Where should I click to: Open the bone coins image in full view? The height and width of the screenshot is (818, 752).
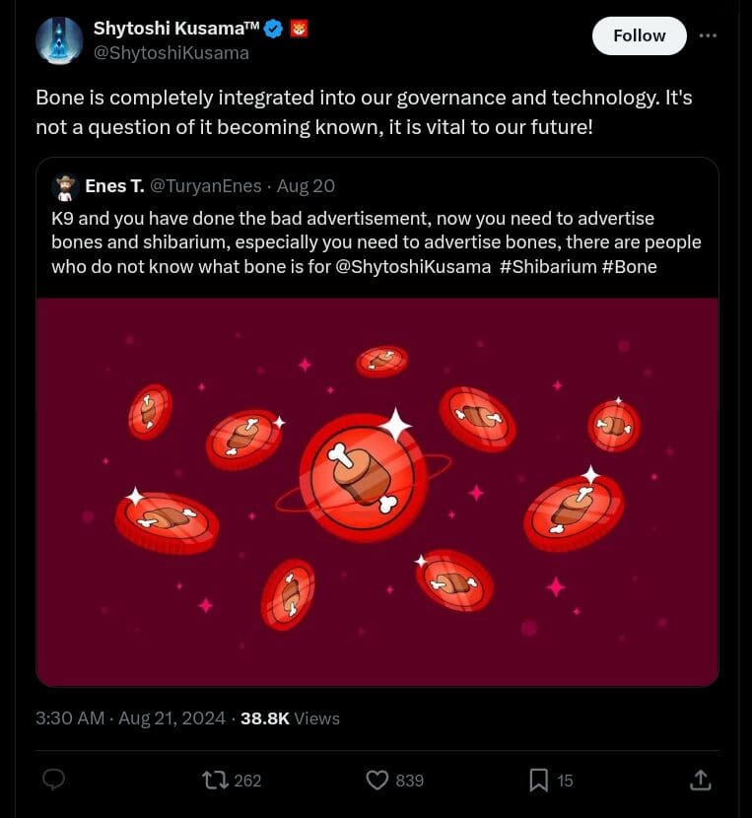tap(376, 493)
